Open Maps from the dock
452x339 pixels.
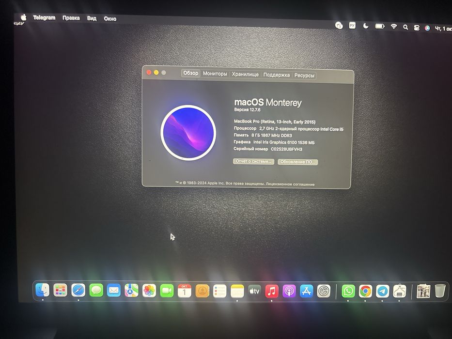[x=131, y=291]
